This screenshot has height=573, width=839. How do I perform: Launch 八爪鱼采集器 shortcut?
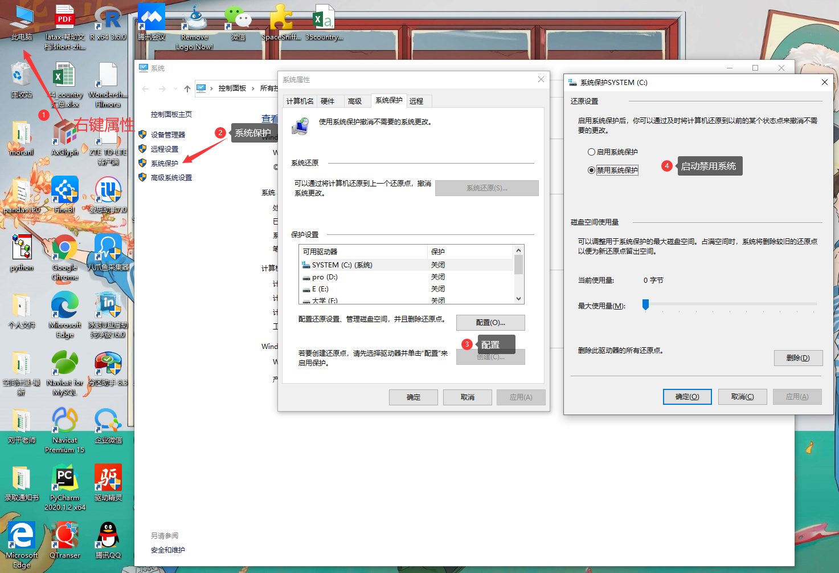pyautogui.click(x=108, y=252)
